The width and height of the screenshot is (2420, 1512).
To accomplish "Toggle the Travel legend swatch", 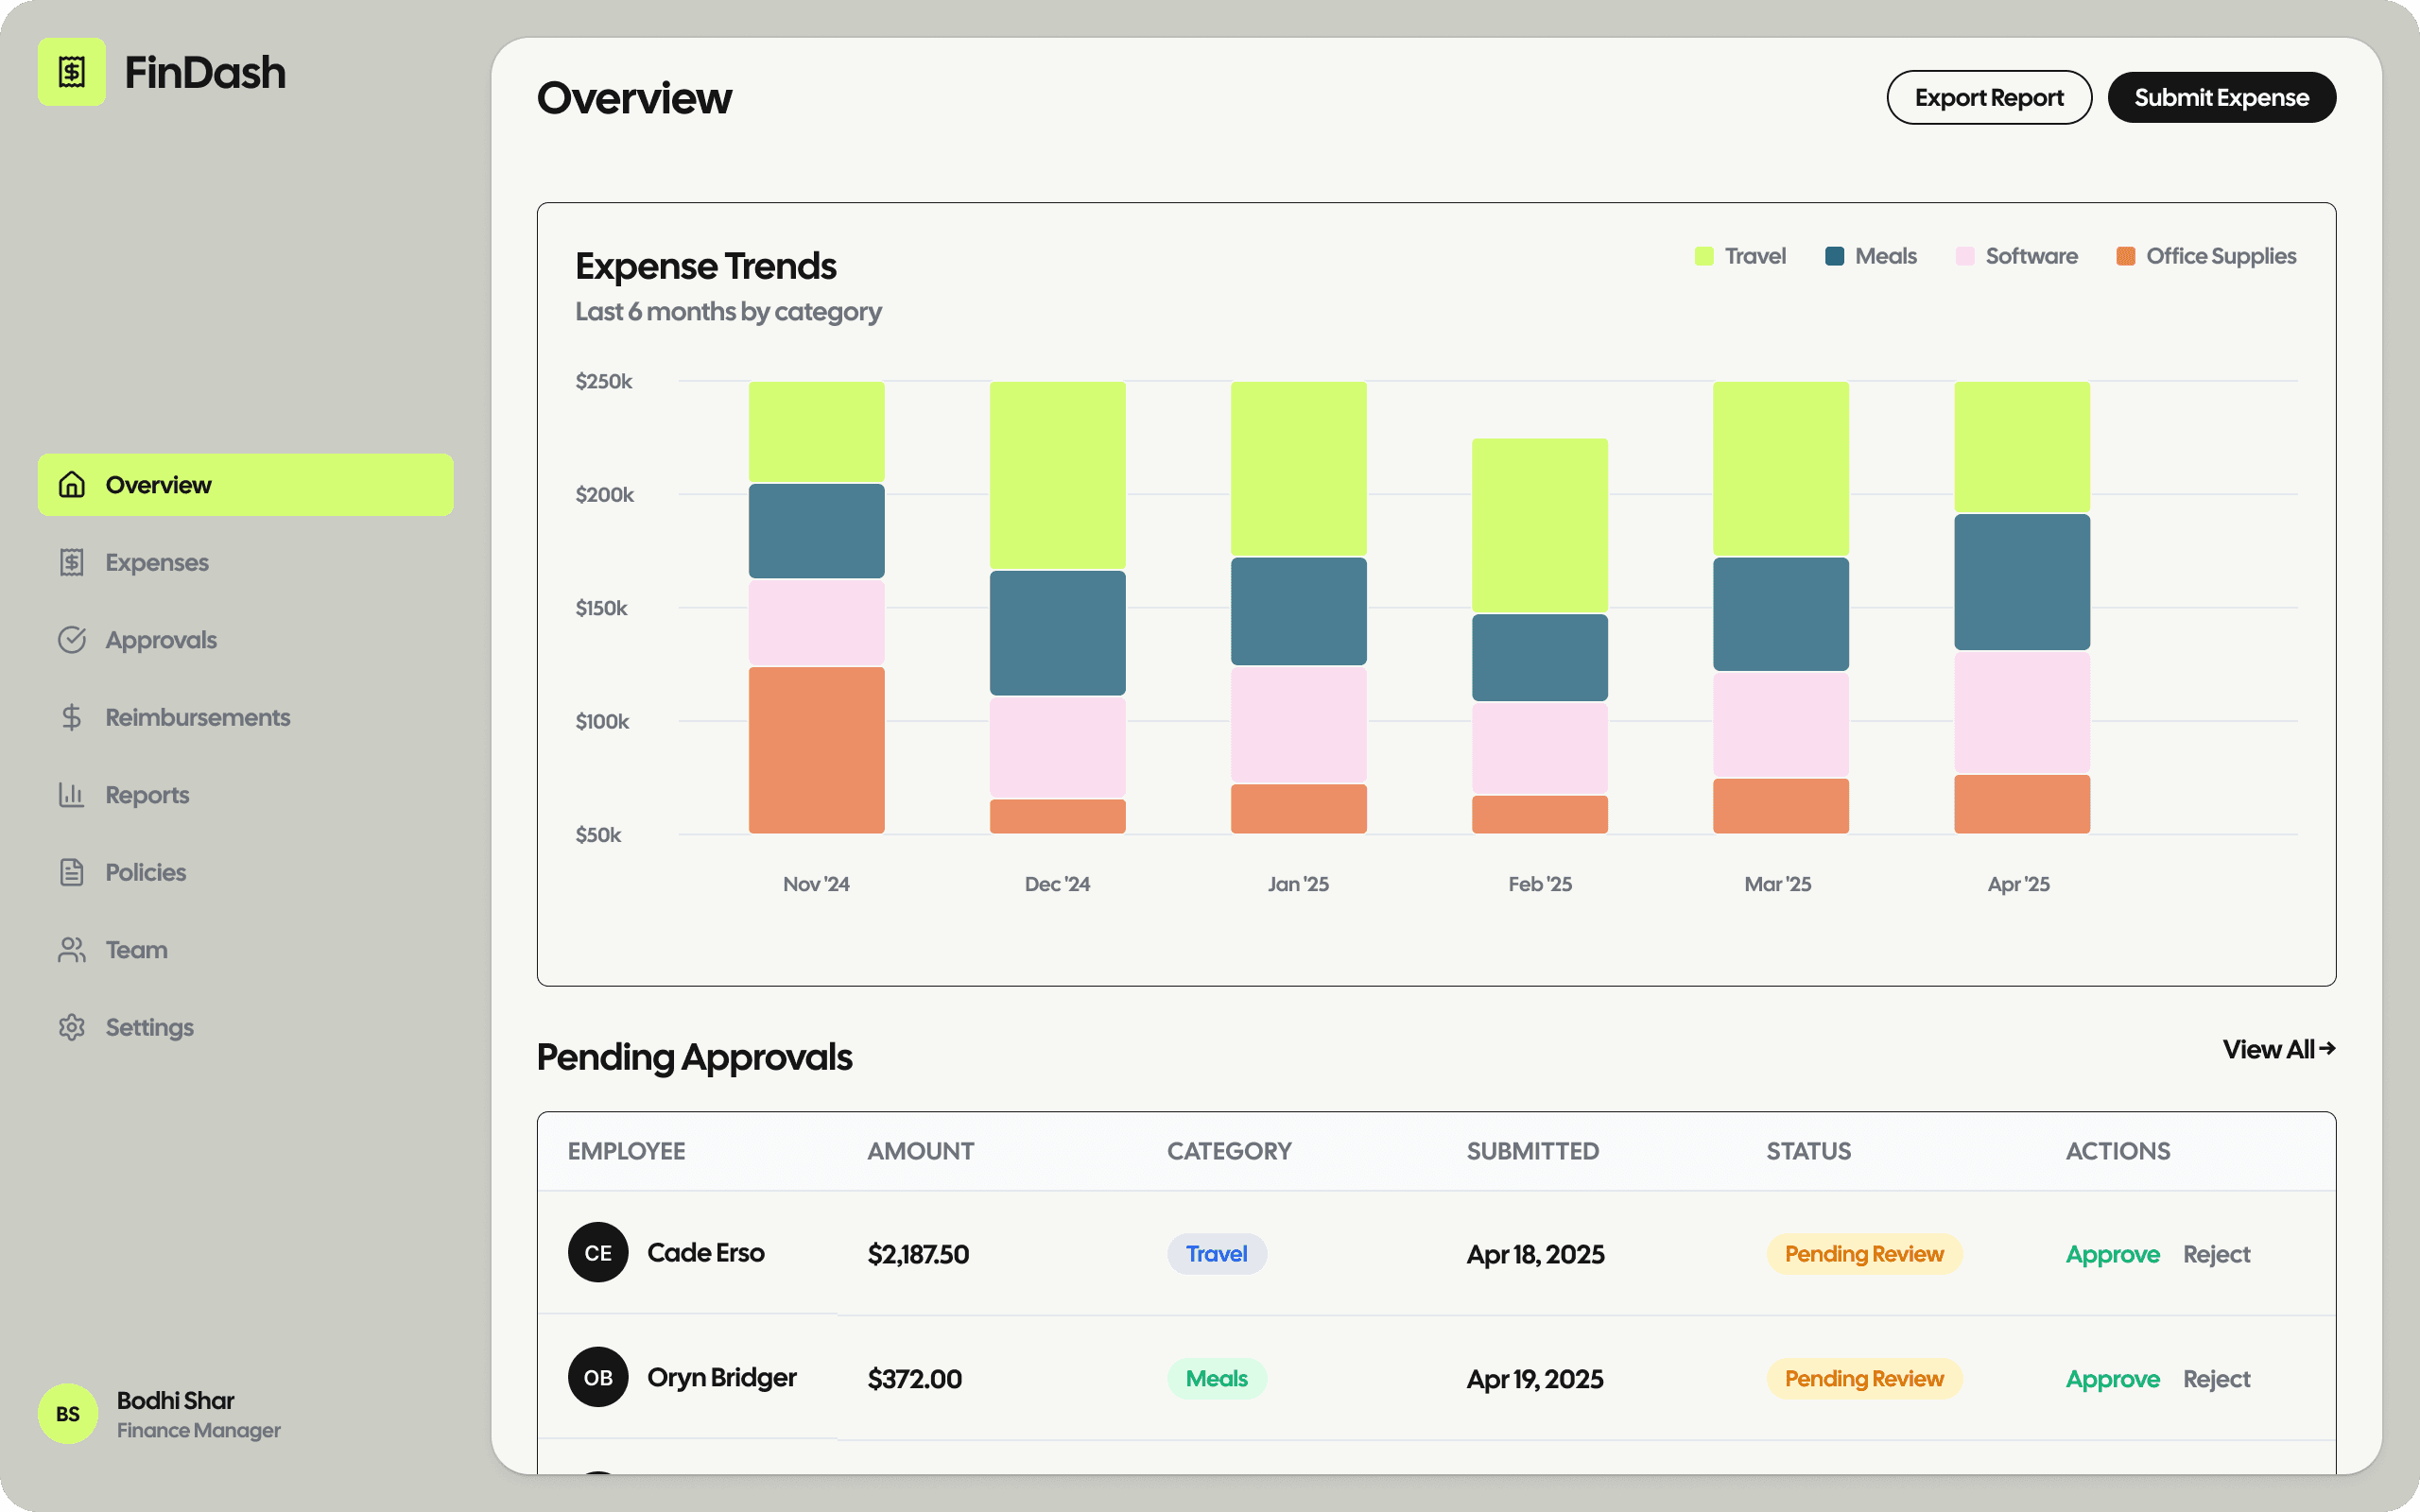I will [x=1704, y=256].
